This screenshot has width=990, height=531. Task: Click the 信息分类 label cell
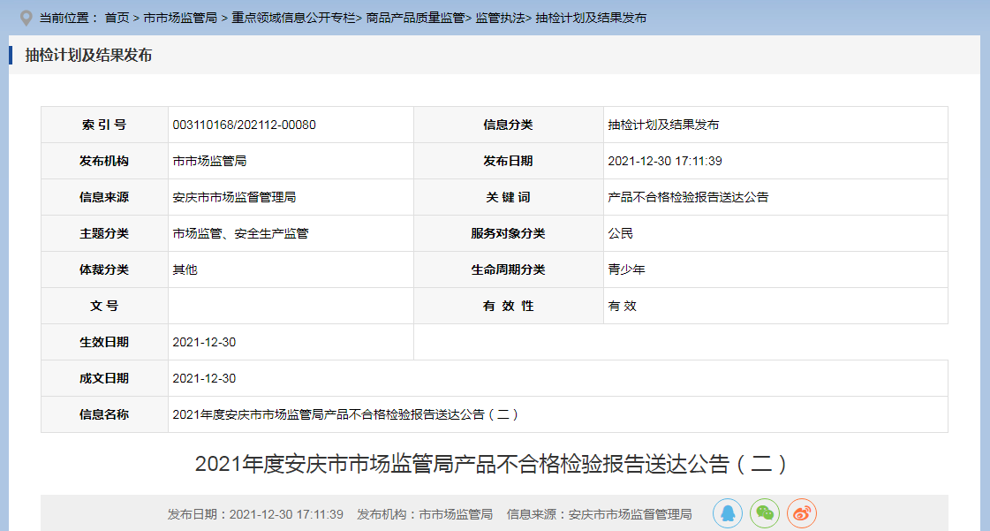(x=509, y=125)
